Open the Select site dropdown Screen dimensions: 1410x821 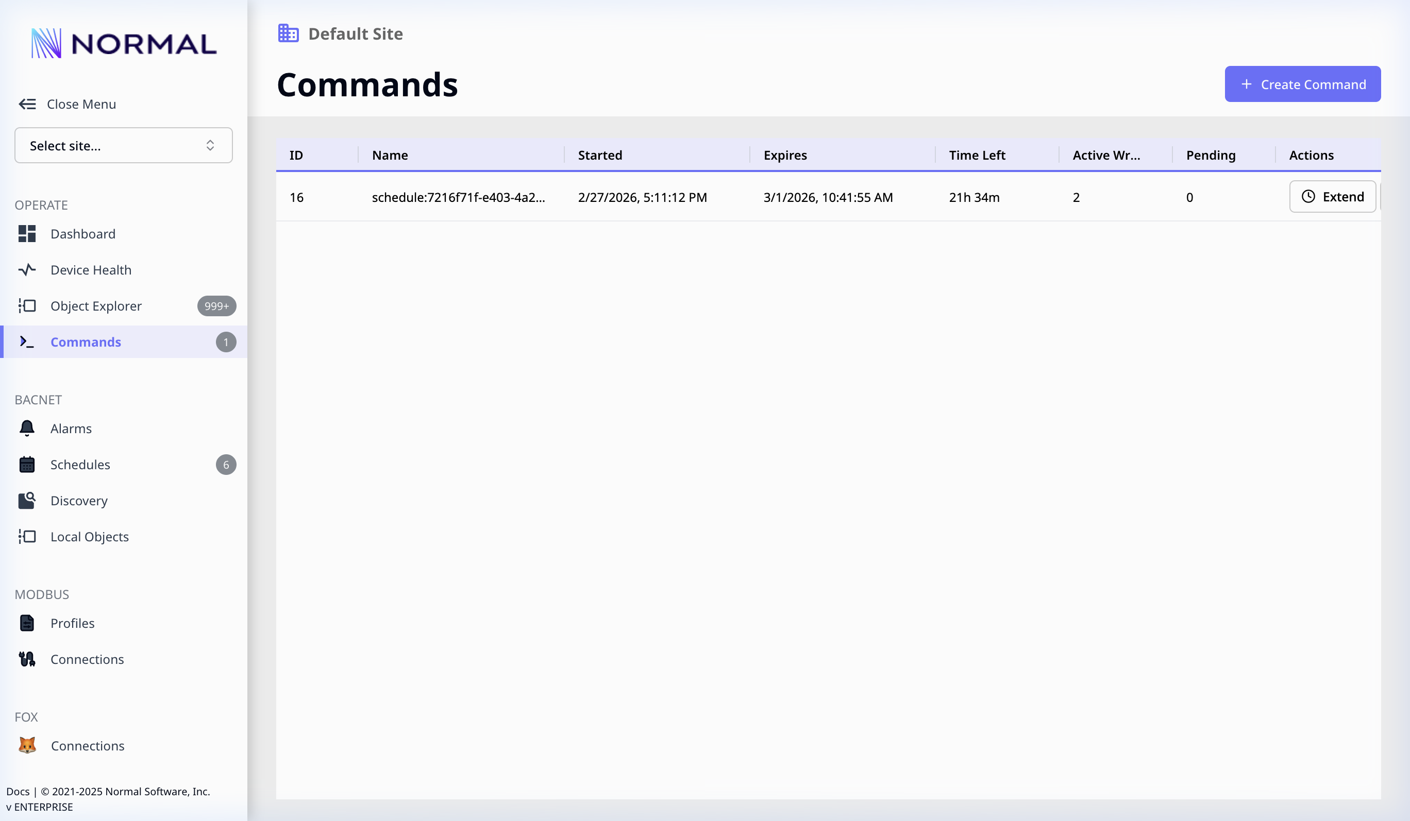[123, 145]
